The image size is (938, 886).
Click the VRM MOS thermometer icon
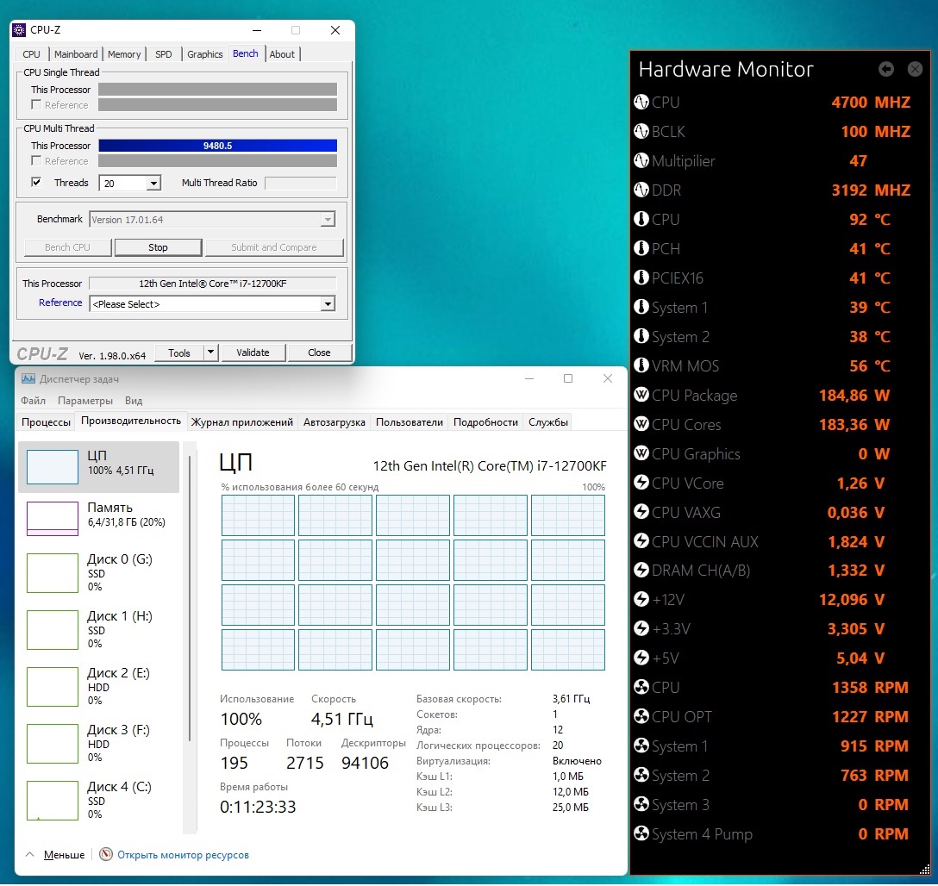(x=641, y=366)
